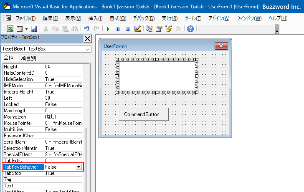This screenshot has height=192, width=304.
Task: Open Object Browser icon
Action: 169,29
